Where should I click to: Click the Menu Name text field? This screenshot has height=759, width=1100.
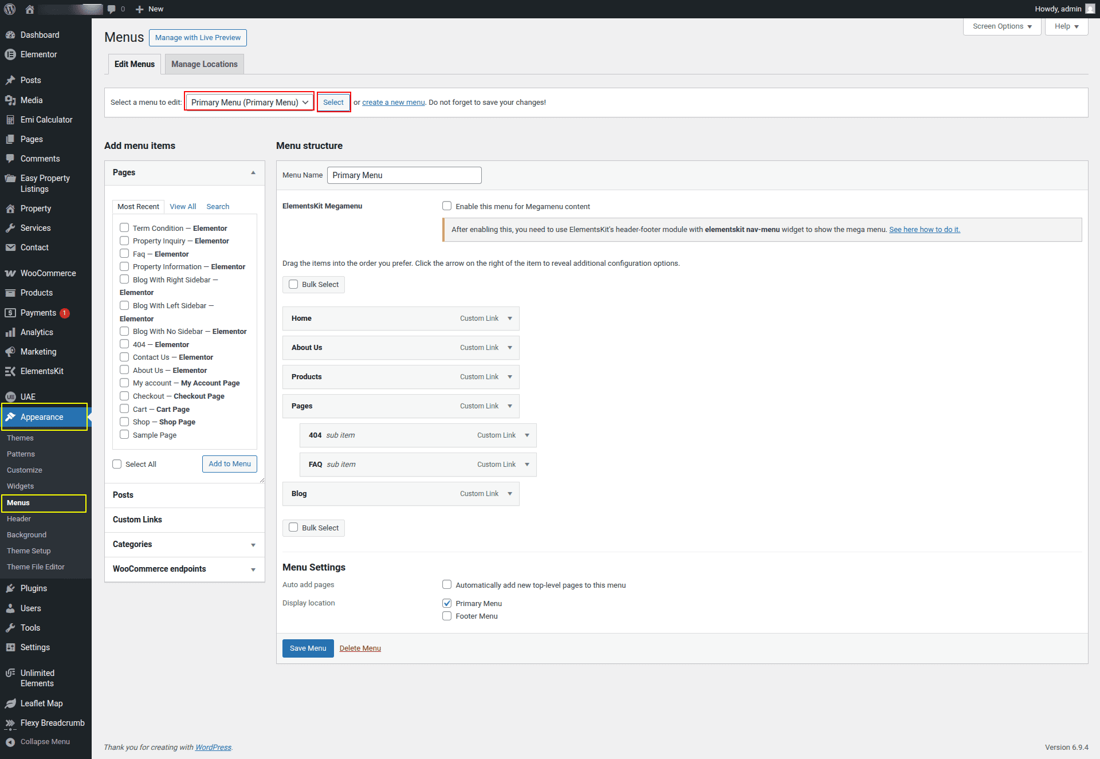tap(404, 175)
